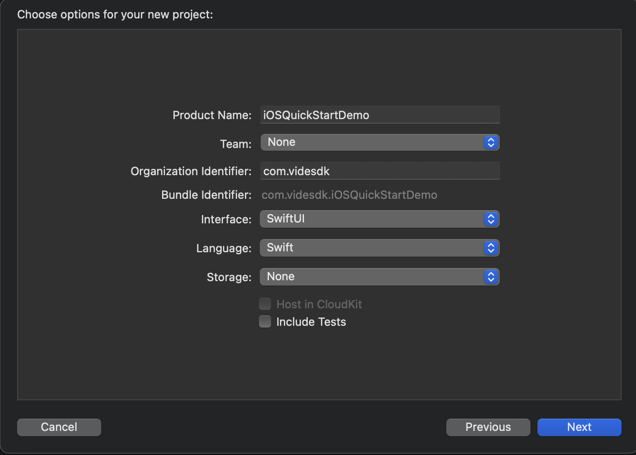Click the Organization Identifier field
The height and width of the screenshot is (455, 636).
pos(380,171)
